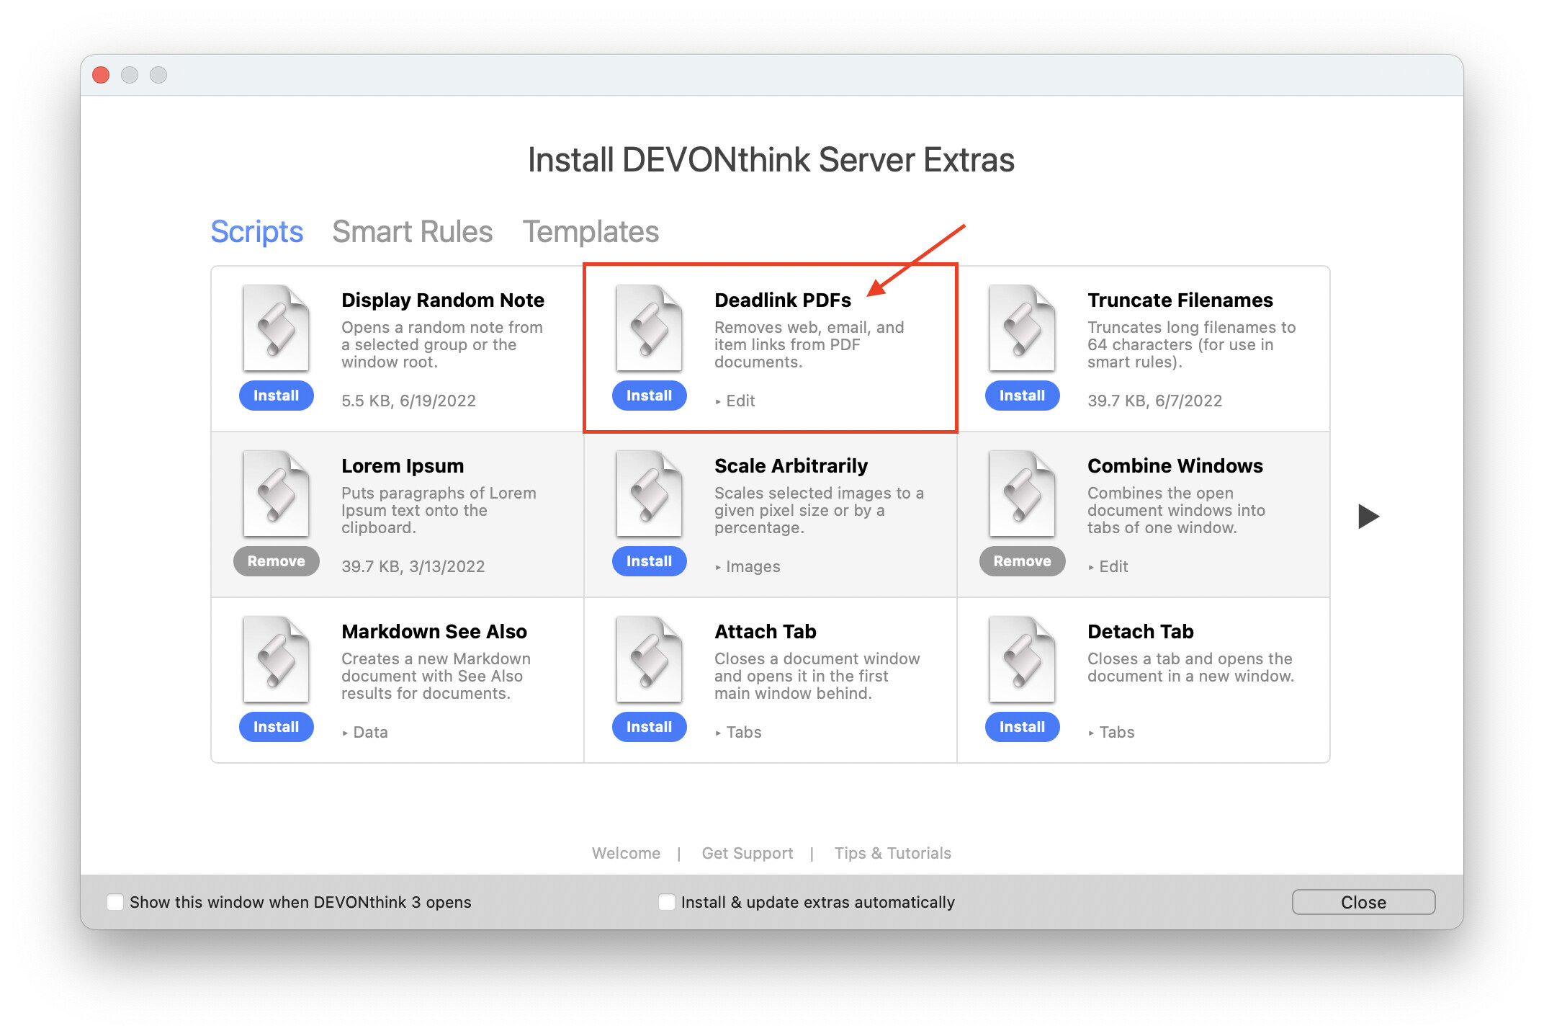
Task: Click the Attach Tab script icon
Action: [650, 660]
